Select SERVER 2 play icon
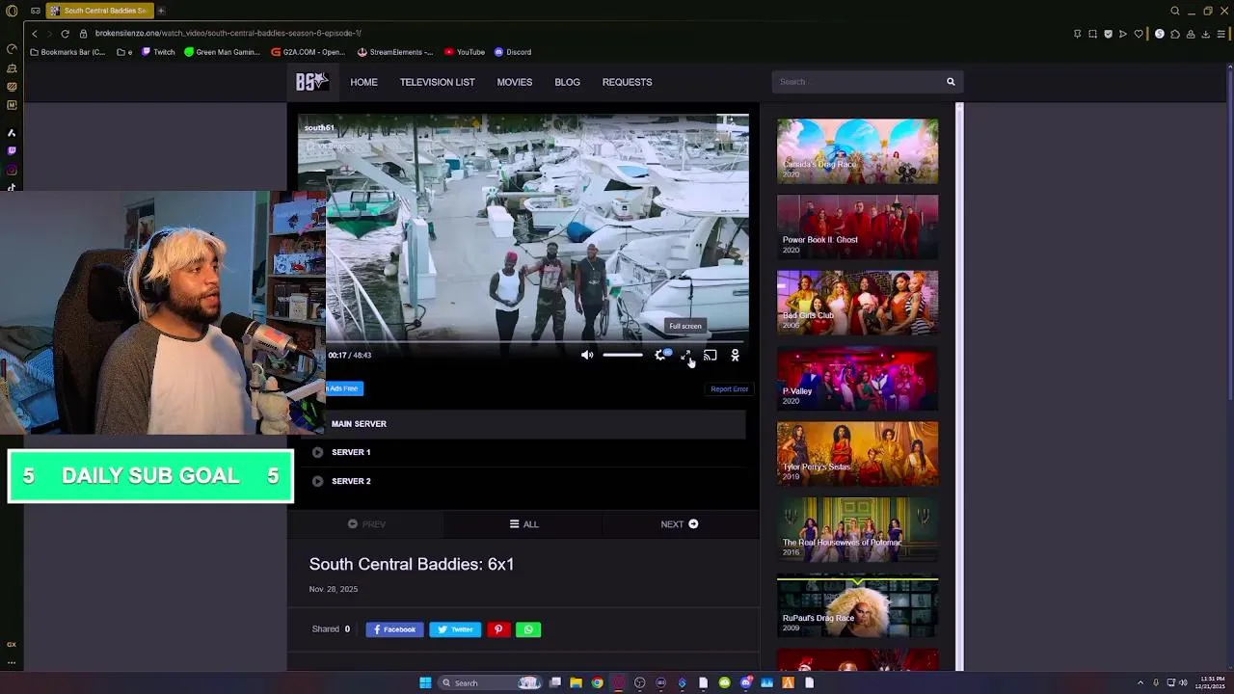The image size is (1234, 694). (317, 481)
